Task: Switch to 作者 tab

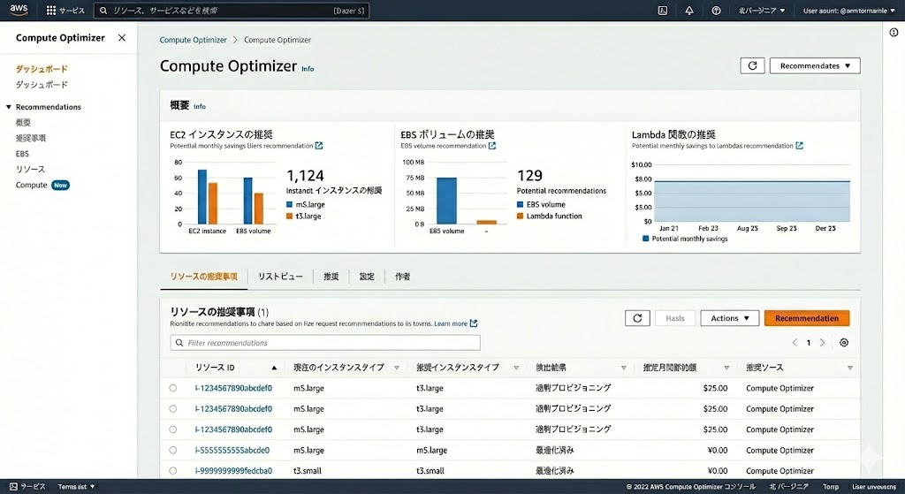Action: (x=403, y=277)
